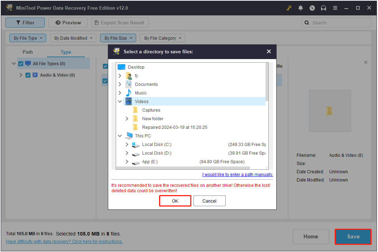This screenshot has height=252, width=378.
Task: Click the This PC computer icon
Action: coord(129,136)
